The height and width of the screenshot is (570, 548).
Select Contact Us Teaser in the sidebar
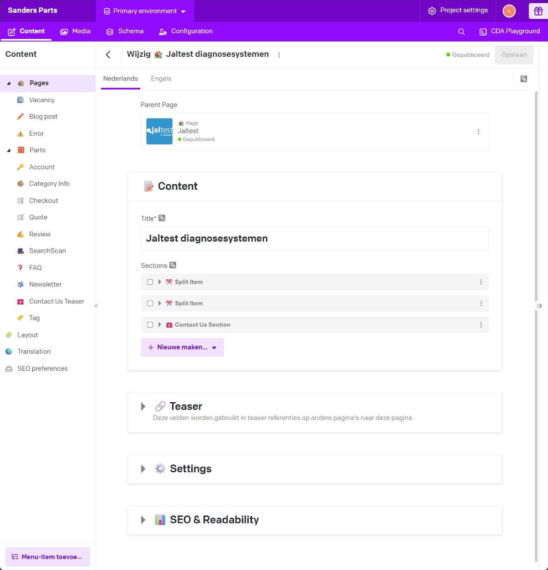pyautogui.click(x=57, y=302)
